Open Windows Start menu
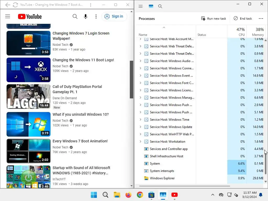 tap(94, 195)
